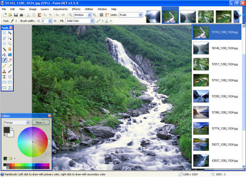Add current color to palette
This screenshot has height=177, width=246.
[5, 159]
